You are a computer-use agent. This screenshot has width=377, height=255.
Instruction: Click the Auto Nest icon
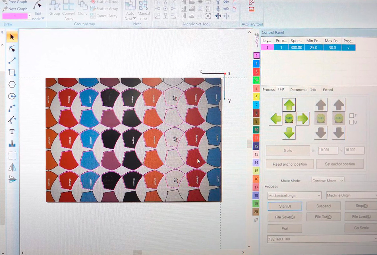click(130, 5)
